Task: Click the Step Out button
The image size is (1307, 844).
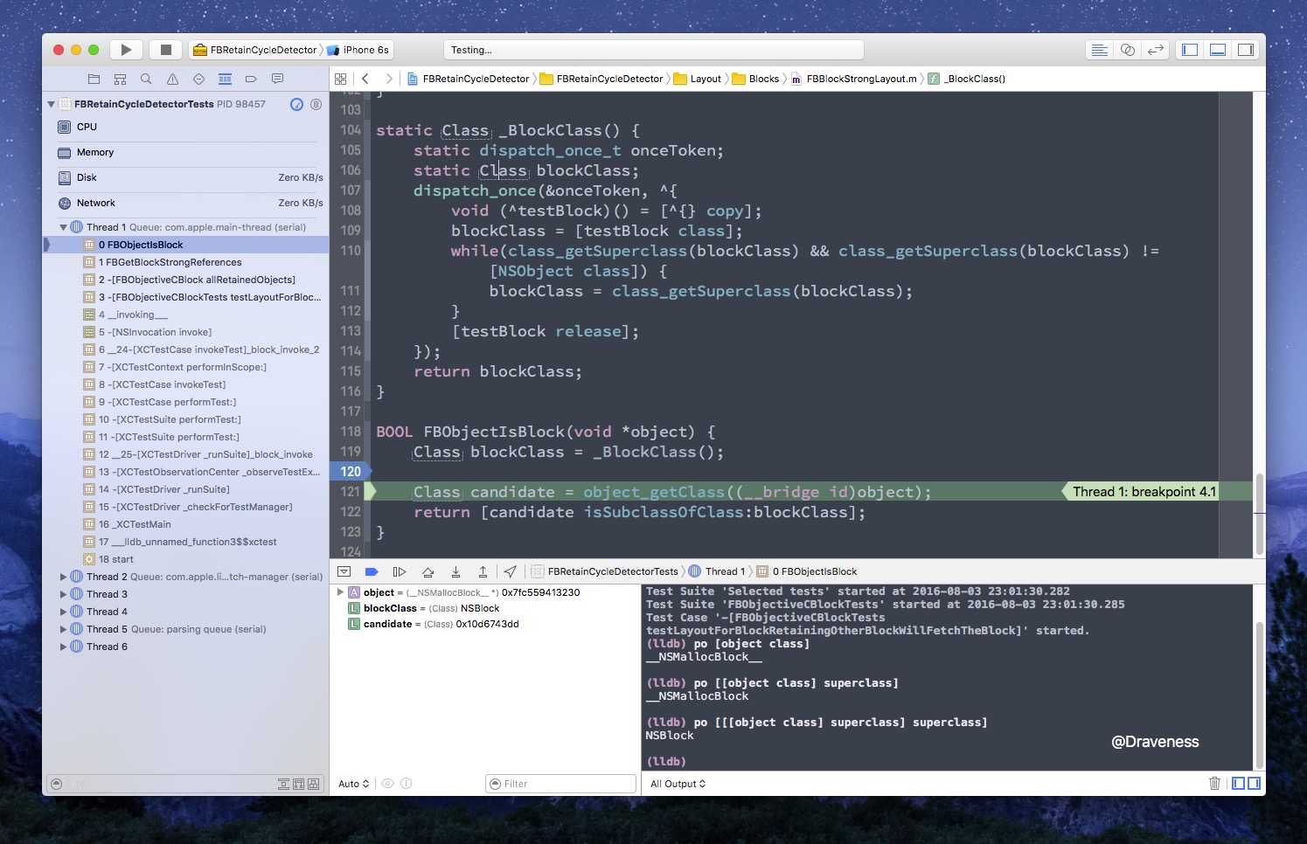Action: point(483,571)
